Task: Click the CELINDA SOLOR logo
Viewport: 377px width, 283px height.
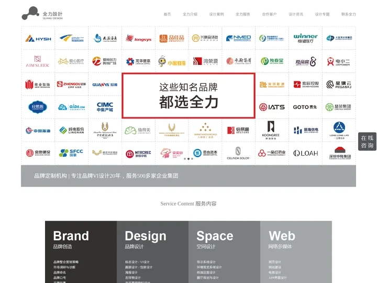Action: [x=238, y=153]
